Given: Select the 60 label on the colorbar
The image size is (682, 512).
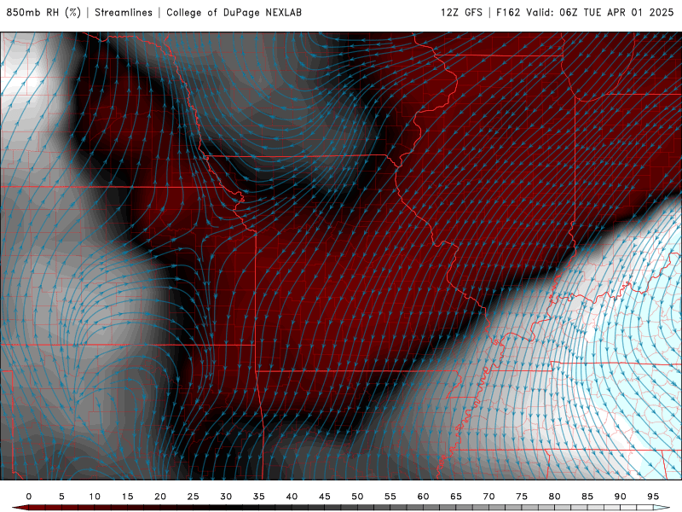Looking at the screenshot, I should pyautogui.click(x=423, y=497).
